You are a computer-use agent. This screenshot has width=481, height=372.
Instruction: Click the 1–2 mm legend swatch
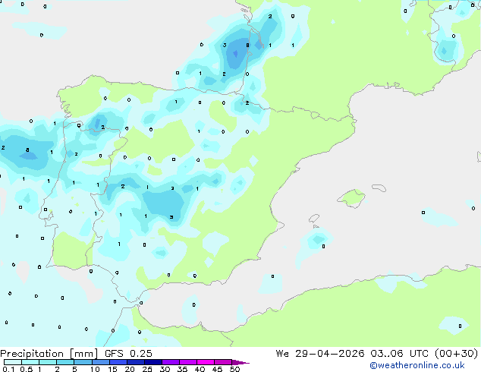pyautogui.click(x=48, y=362)
